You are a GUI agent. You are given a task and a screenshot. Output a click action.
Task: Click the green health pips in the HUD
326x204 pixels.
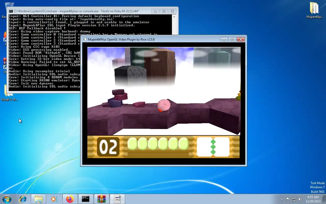158,144
